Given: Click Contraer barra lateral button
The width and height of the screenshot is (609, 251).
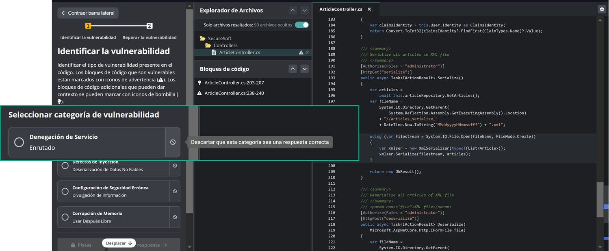Looking at the screenshot, I should click(x=88, y=13).
